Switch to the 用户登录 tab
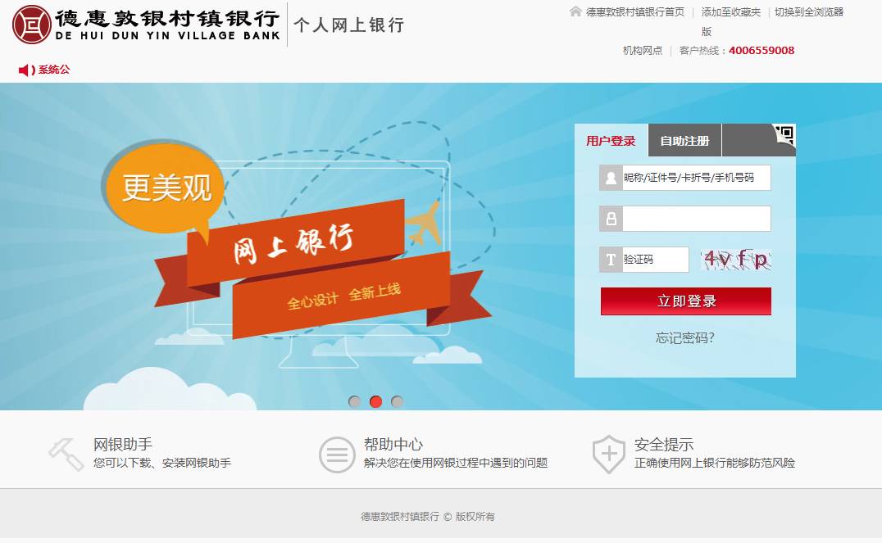The height and width of the screenshot is (543, 882). point(611,141)
